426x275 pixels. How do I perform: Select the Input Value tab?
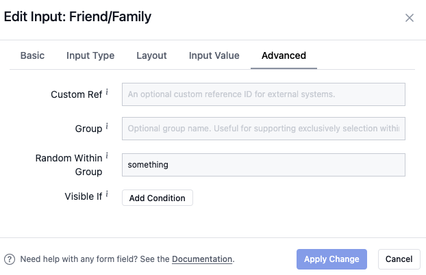(214, 55)
